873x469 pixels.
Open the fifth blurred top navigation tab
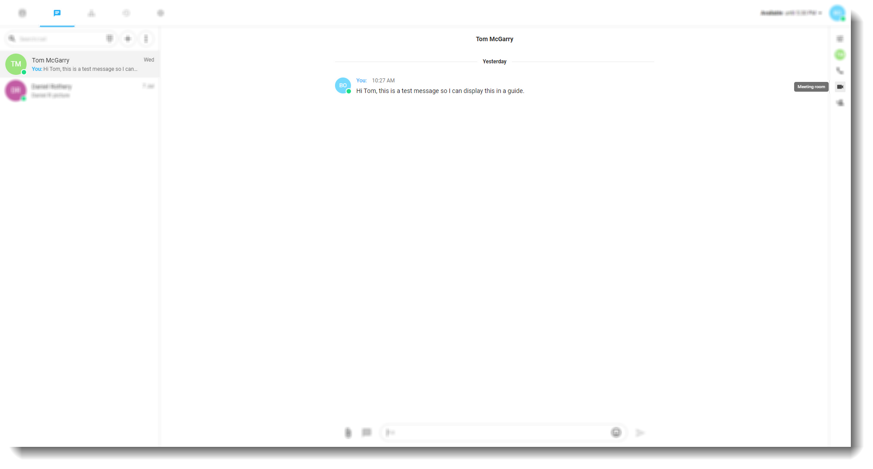coord(160,13)
